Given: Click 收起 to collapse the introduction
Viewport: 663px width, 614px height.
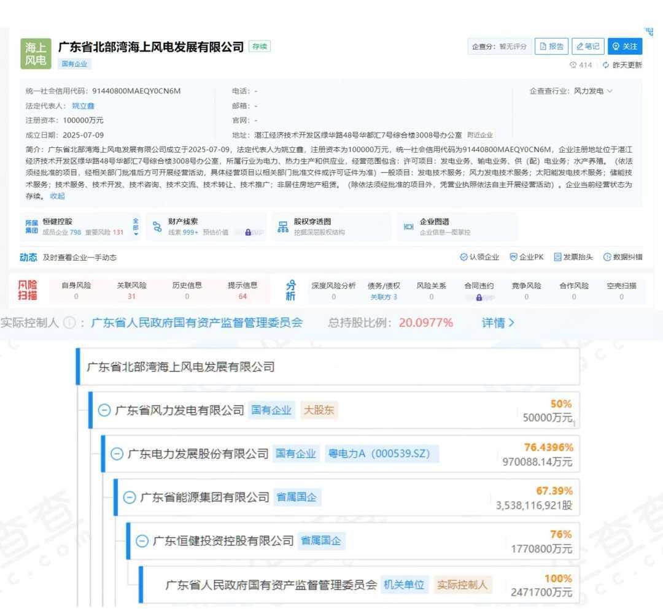Looking at the screenshot, I should click(x=57, y=196).
